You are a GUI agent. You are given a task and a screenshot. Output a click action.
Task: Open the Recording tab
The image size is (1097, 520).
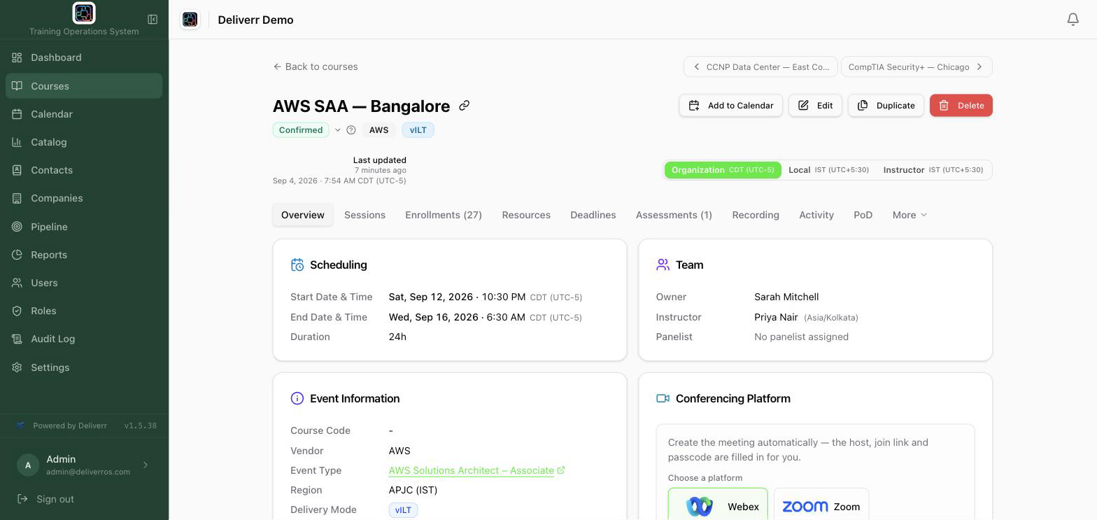[x=756, y=215]
